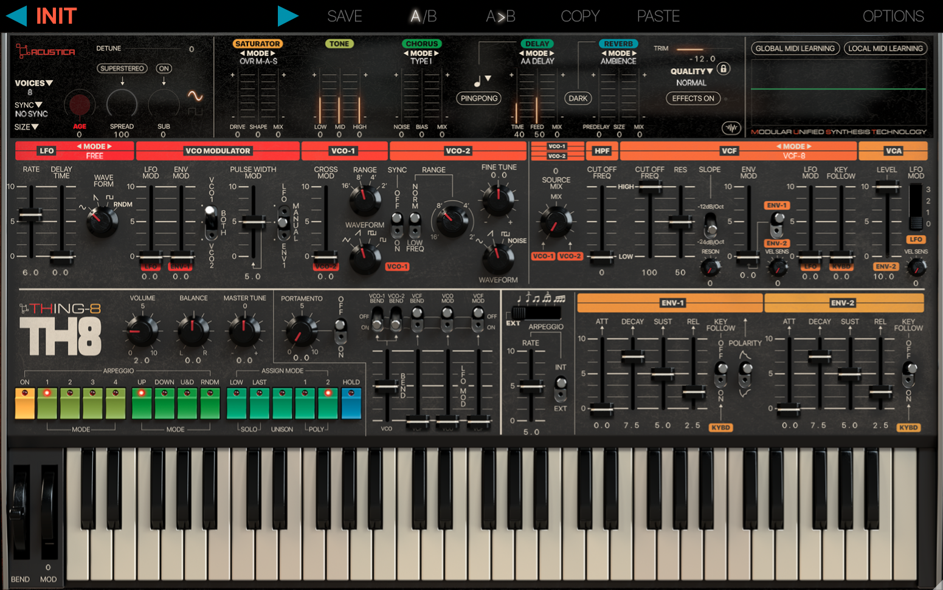
Task: Click PASTE in the top bar
Action: [658, 16]
